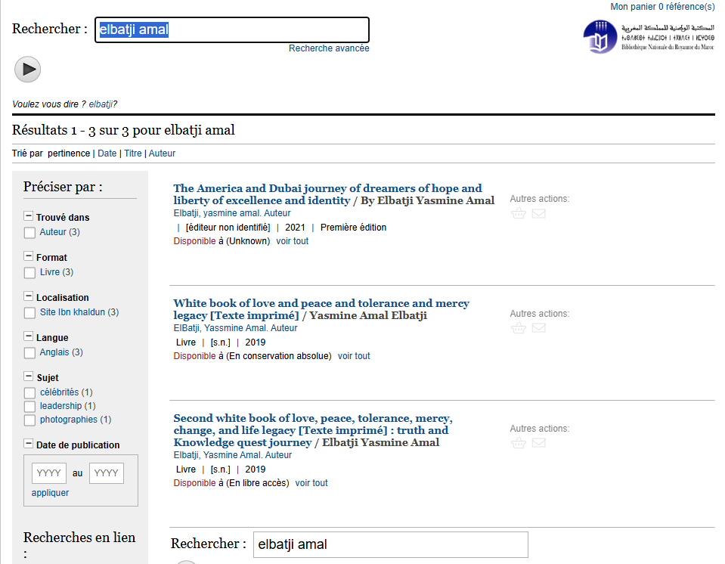Collapse the Sujet facet section
725x564 pixels.
[29, 377]
